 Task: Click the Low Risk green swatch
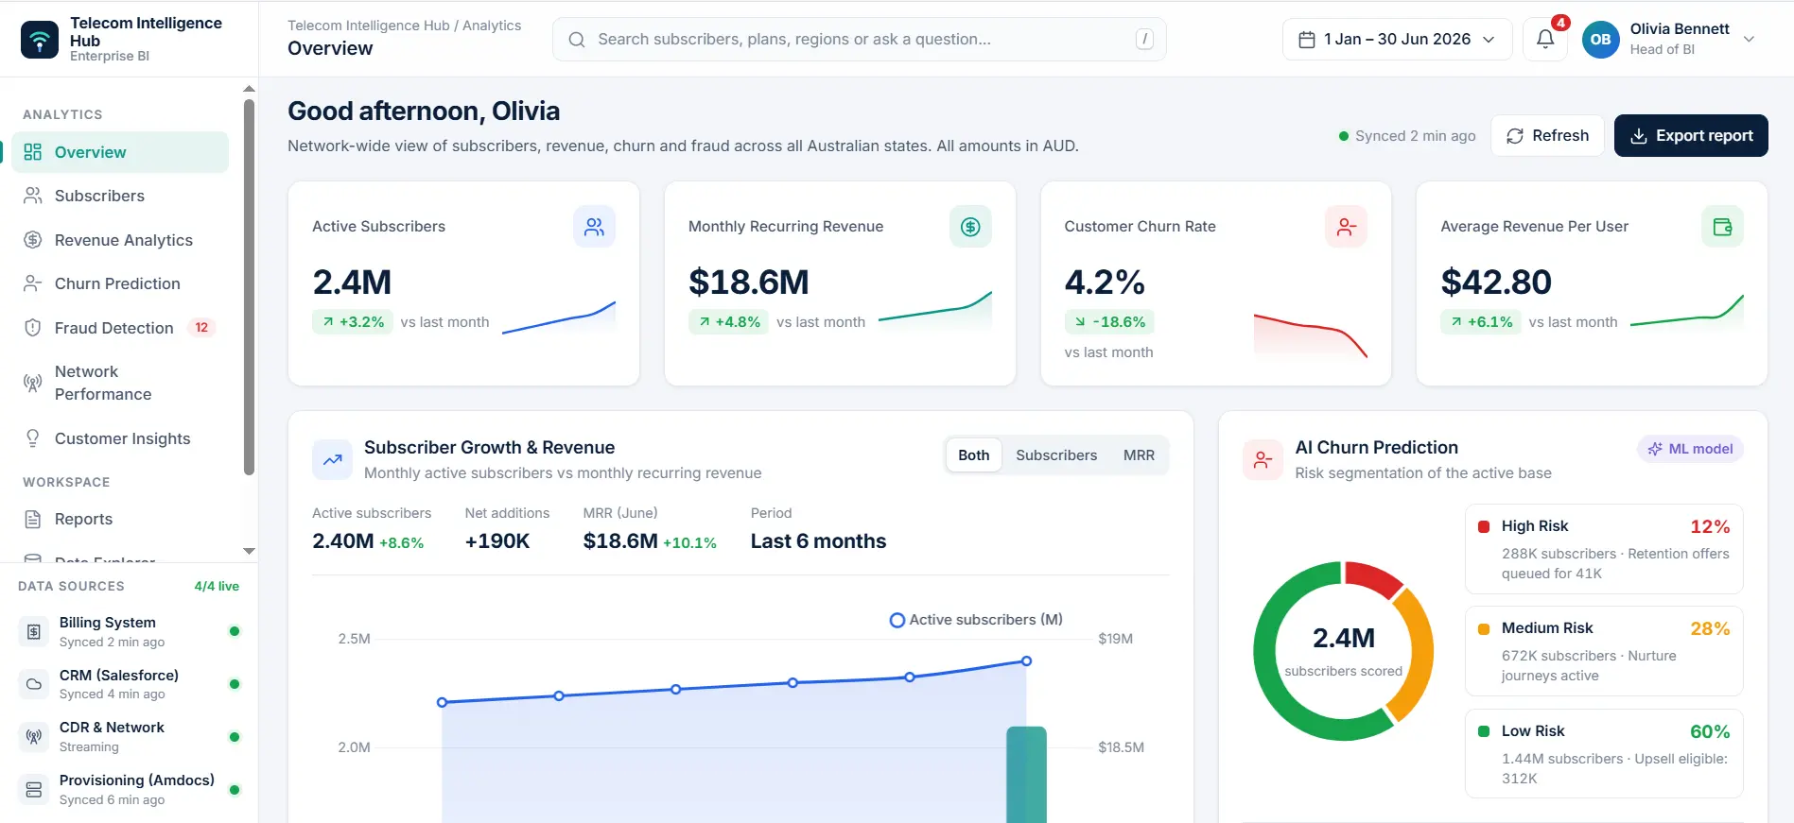[x=1484, y=731]
